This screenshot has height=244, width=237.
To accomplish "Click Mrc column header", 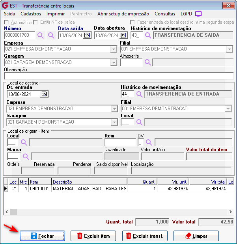I will pyautogui.click(x=24, y=182).
